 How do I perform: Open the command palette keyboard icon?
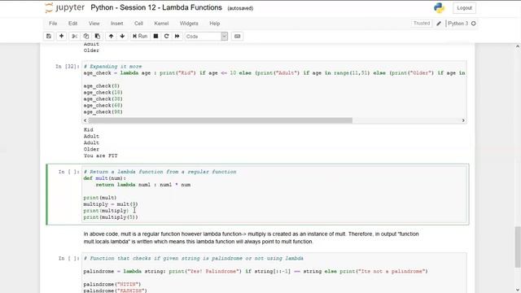pos(237,36)
